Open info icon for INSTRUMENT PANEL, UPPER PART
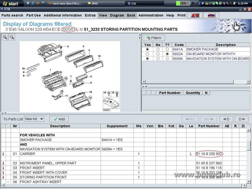Screen dimensions: 252x189 pos(3,163)
